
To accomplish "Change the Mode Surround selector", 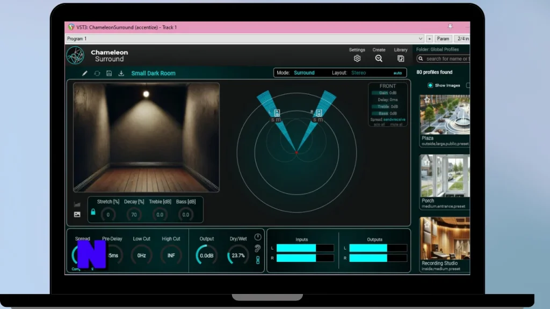I will coord(304,73).
